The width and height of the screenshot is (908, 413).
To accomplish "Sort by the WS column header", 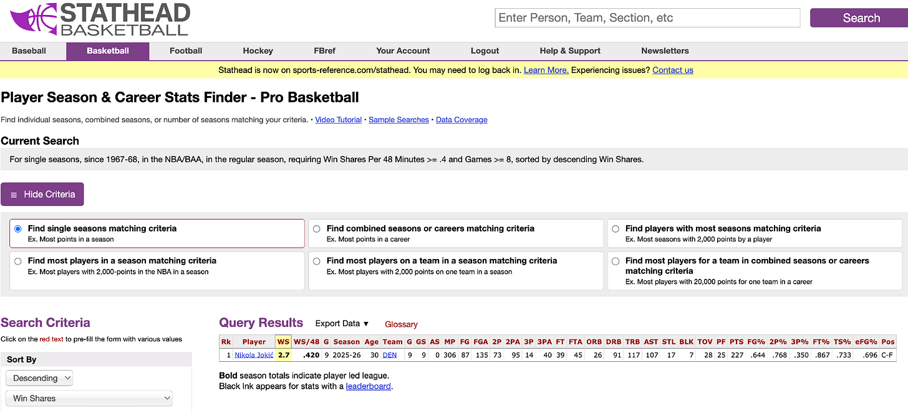I will 284,341.
